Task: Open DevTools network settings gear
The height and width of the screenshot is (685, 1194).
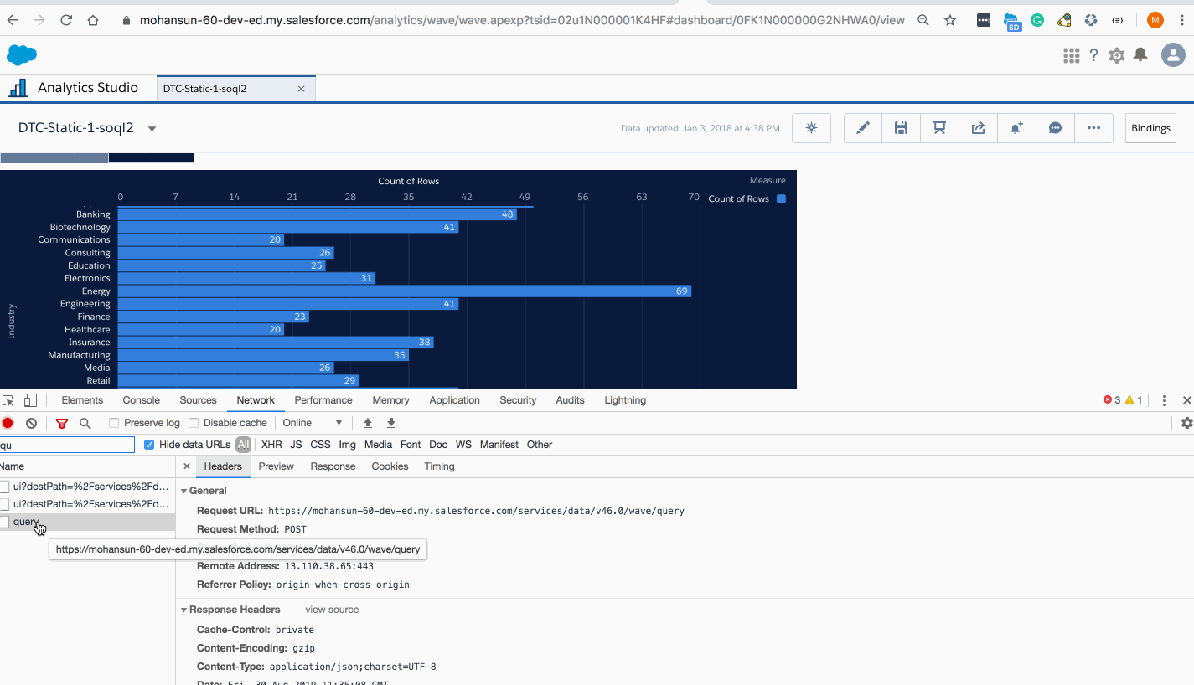Action: pos(1186,423)
